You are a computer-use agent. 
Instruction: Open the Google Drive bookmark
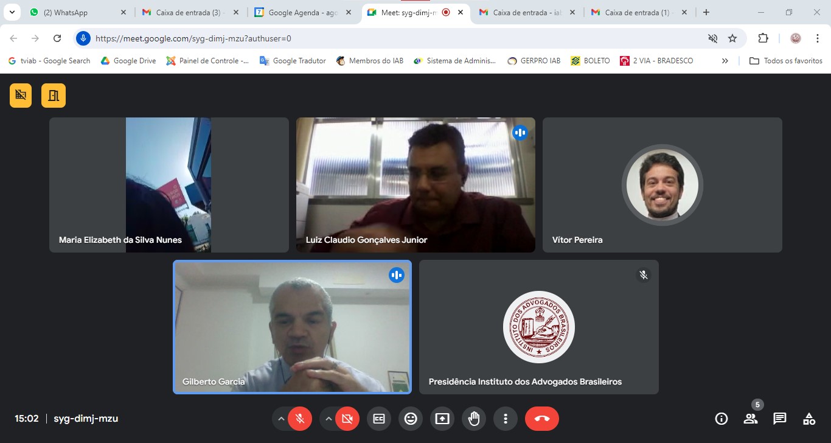(x=128, y=61)
